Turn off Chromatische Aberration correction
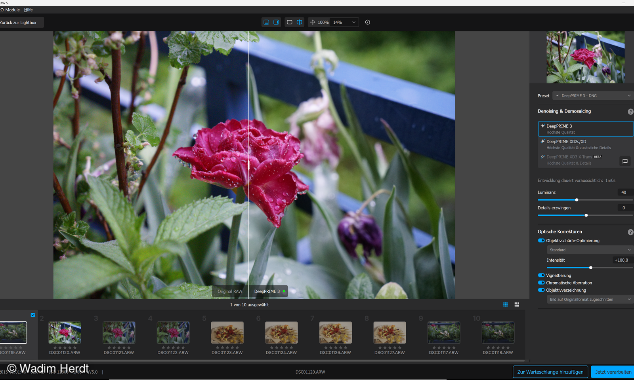This screenshot has width=634, height=380. point(541,283)
